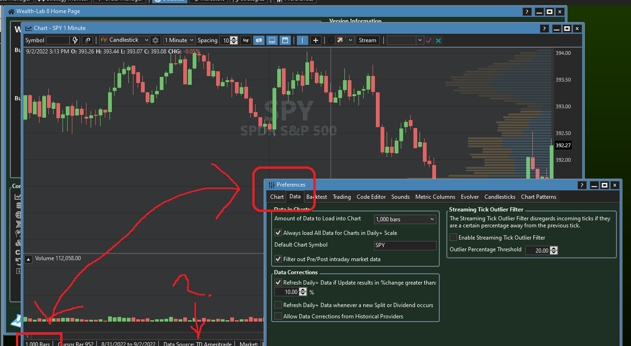Open the Backtest preferences tab
Screen dimensions: 631x346
[x=317, y=197]
